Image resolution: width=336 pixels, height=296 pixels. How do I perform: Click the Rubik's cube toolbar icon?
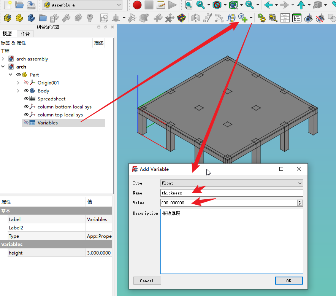181,18
